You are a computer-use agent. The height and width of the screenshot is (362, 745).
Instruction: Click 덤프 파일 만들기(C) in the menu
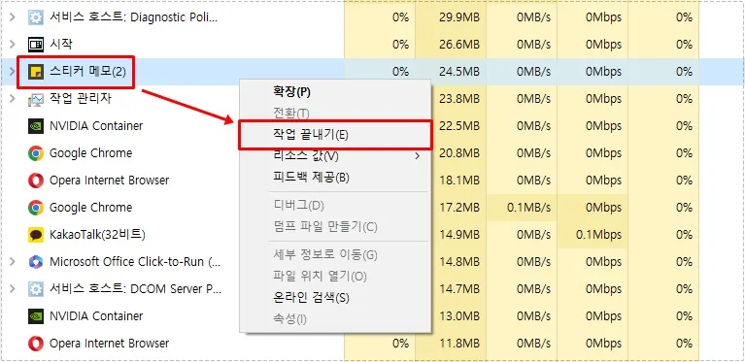coord(325,227)
